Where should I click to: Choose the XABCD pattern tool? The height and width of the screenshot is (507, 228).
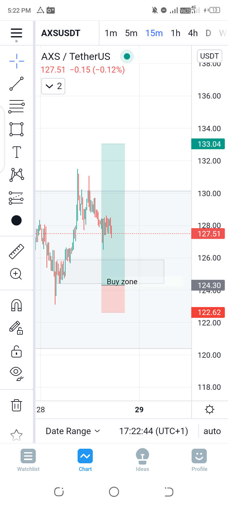point(16,175)
